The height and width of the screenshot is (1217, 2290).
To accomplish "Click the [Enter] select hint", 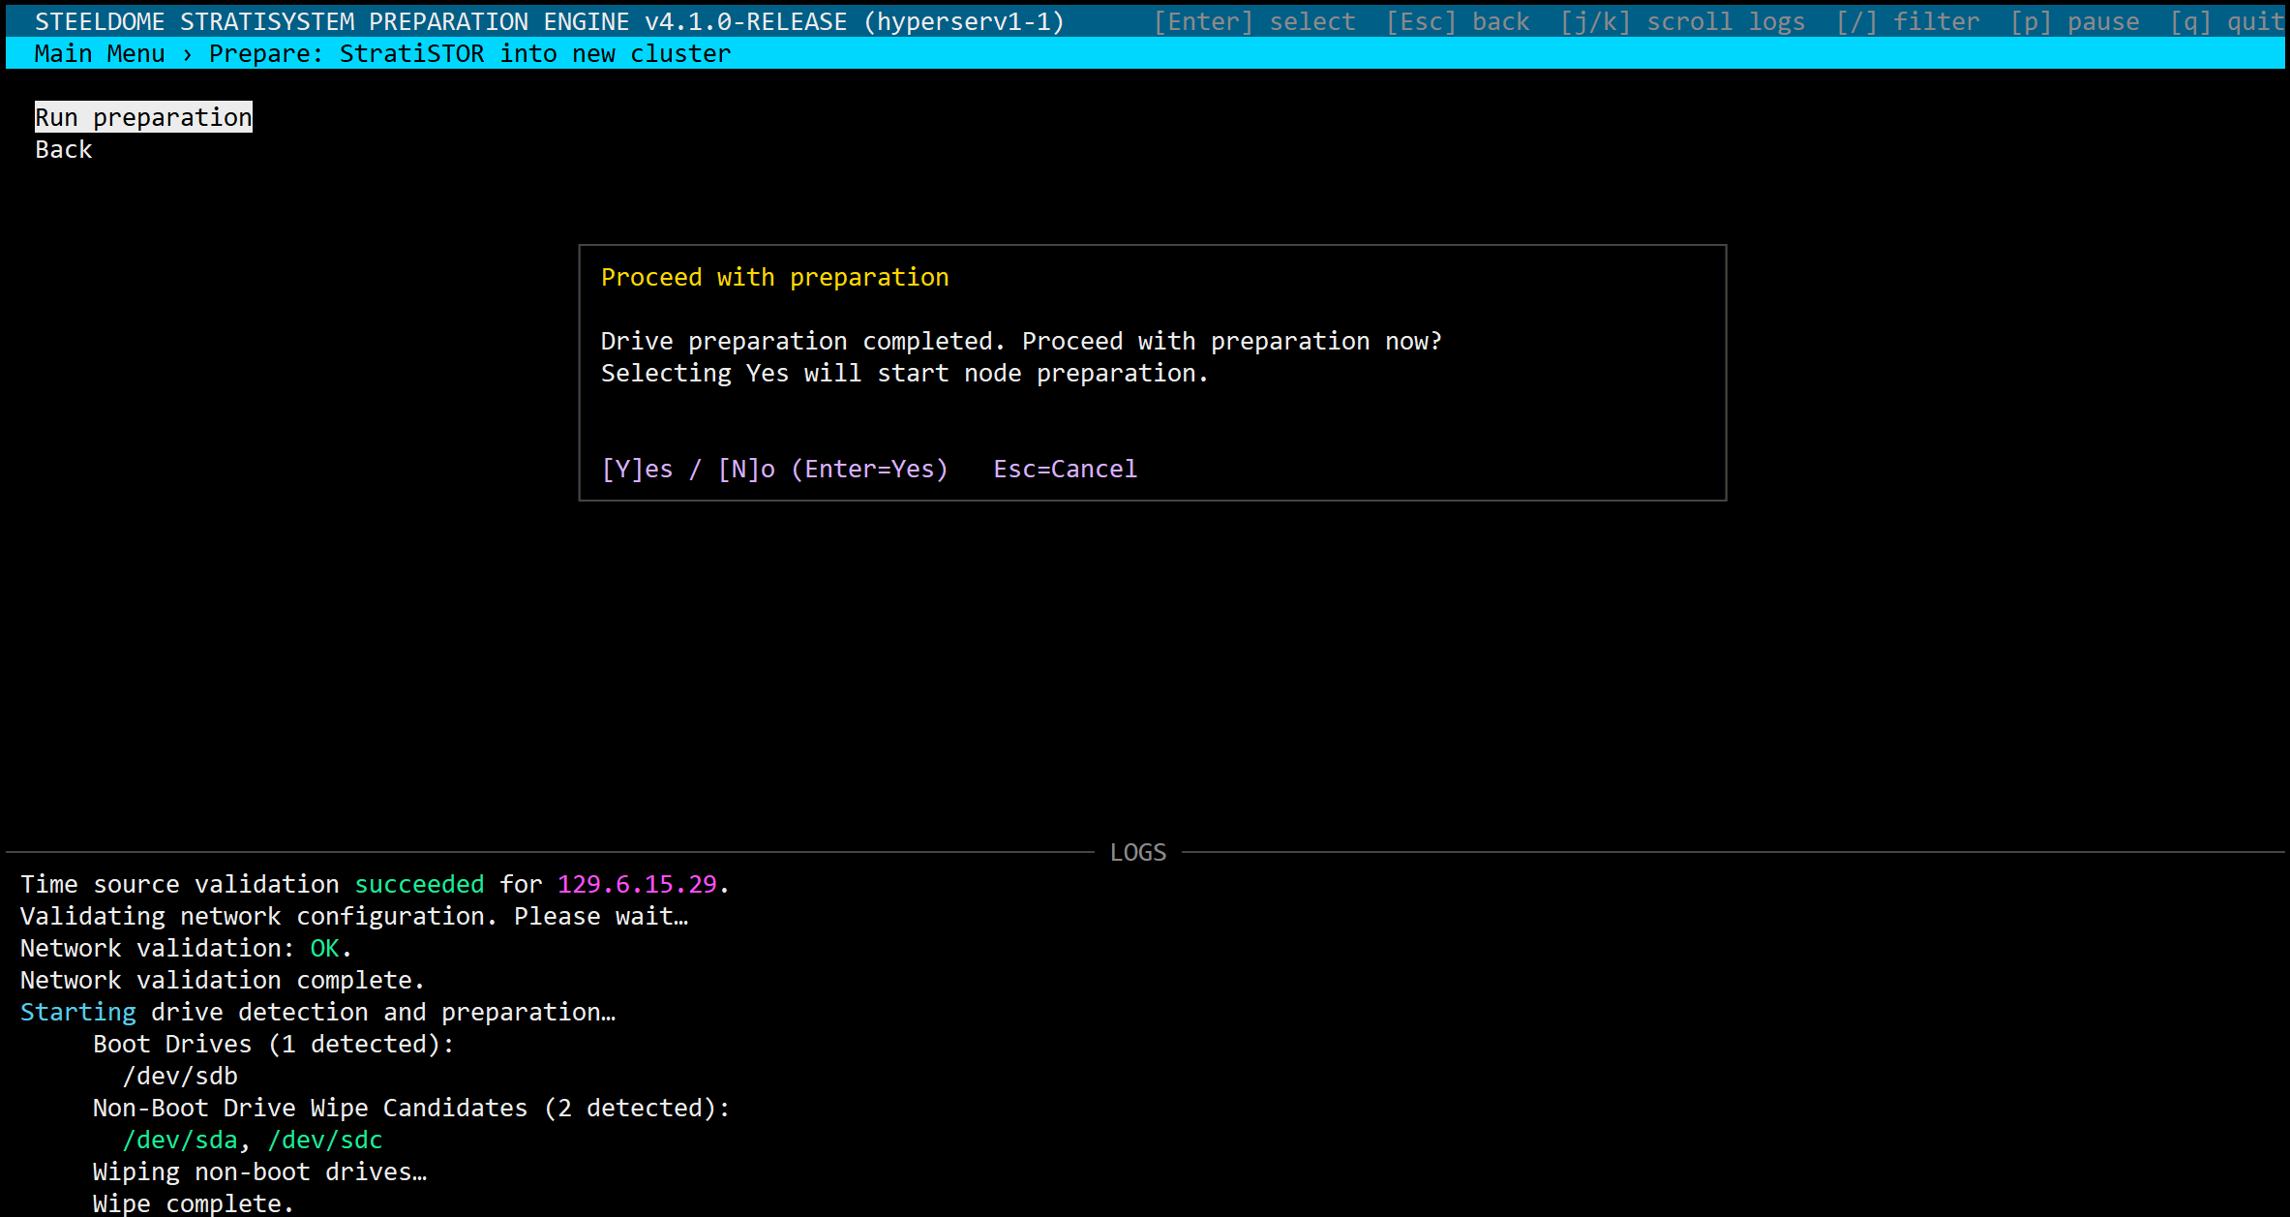I will point(1254,21).
